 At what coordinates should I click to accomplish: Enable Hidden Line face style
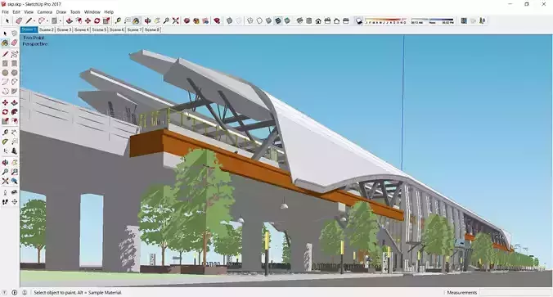pos(259,20)
